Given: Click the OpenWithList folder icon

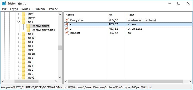Looking at the screenshot, I should point(28,26).
